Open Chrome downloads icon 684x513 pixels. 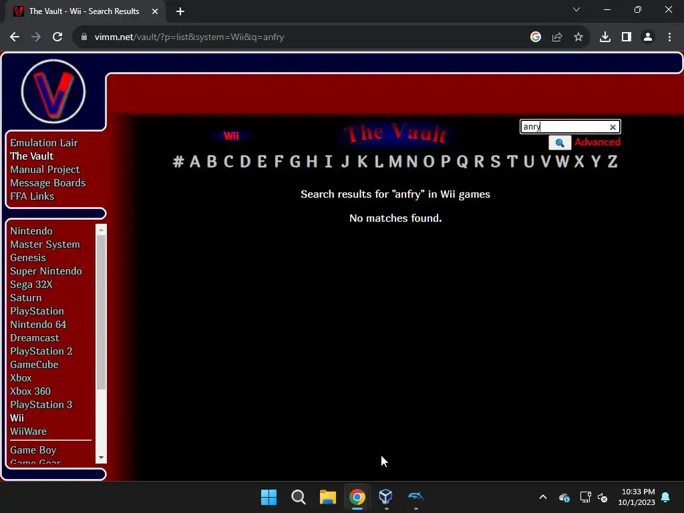tap(605, 37)
